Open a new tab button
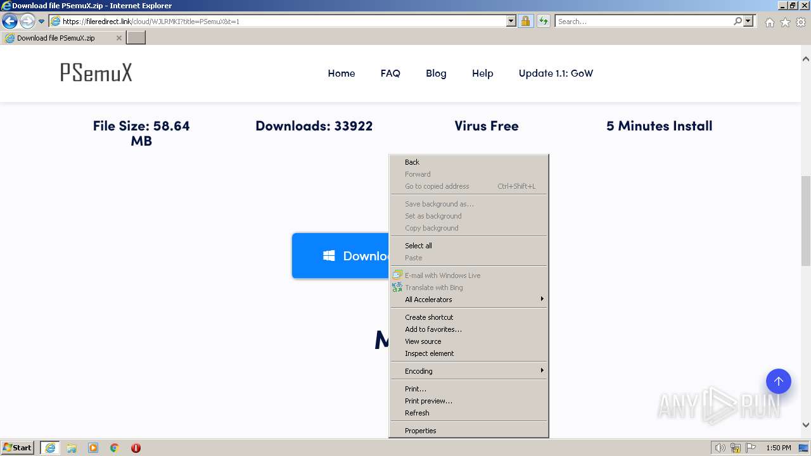Viewport: 811px width, 456px height. pyautogui.click(x=136, y=38)
